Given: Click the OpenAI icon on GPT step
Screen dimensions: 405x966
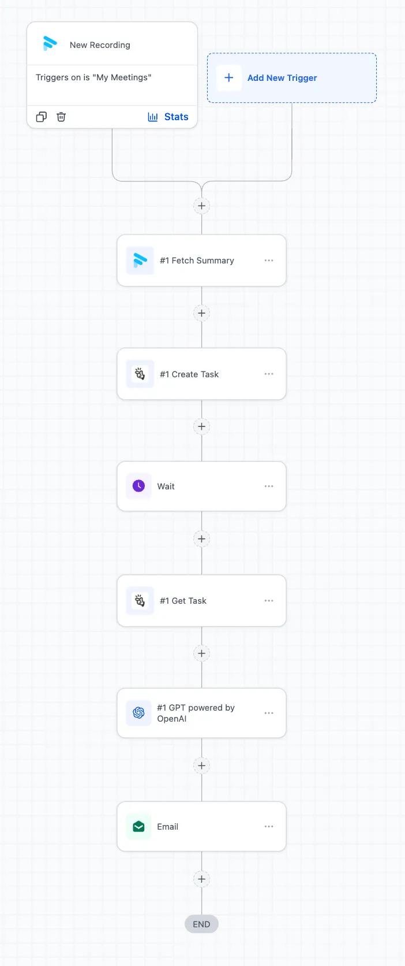Looking at the screenshot, I should [x=139, y=713].
